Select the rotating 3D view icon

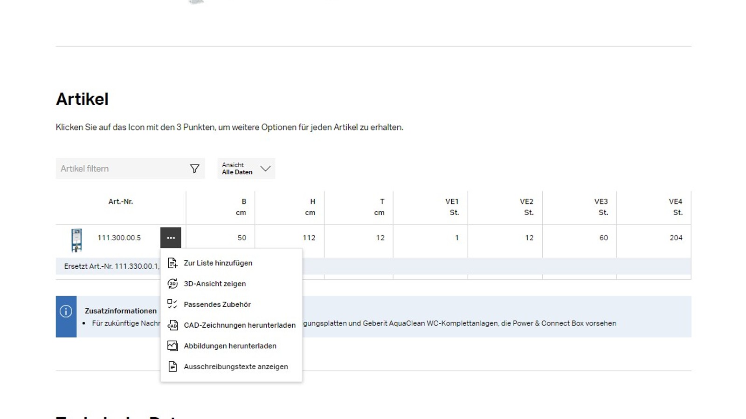[172, 284]
